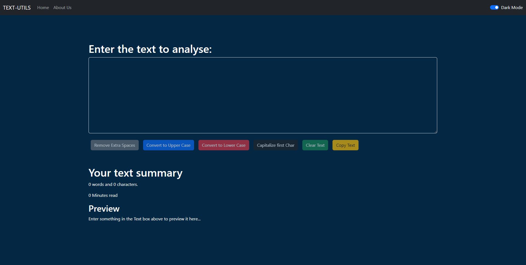Click the Remove Extra Spaces button
The image size is (526, 265).
pyautogui.click(x=115, y=145)
